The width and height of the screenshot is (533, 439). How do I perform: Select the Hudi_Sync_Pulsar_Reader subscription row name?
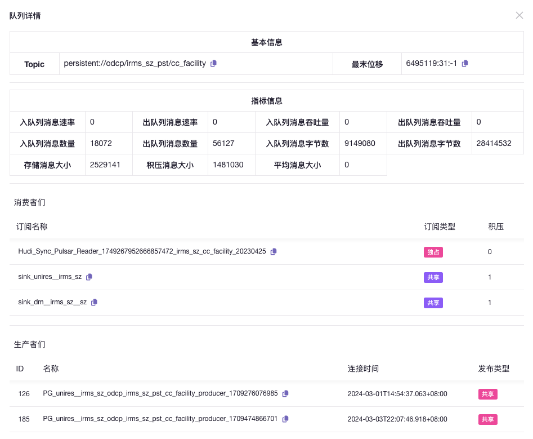pos(142,251)
